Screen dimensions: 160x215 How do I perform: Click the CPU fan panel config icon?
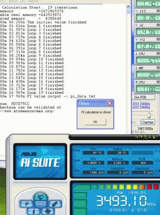click(x=158, y=82)
